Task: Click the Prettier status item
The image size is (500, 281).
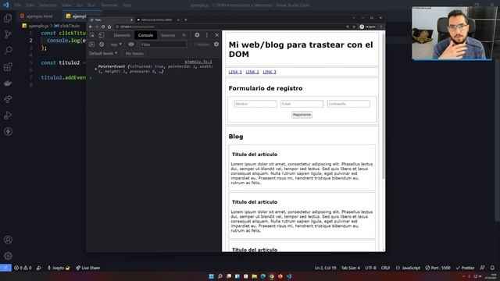Action: click(466, 268)
